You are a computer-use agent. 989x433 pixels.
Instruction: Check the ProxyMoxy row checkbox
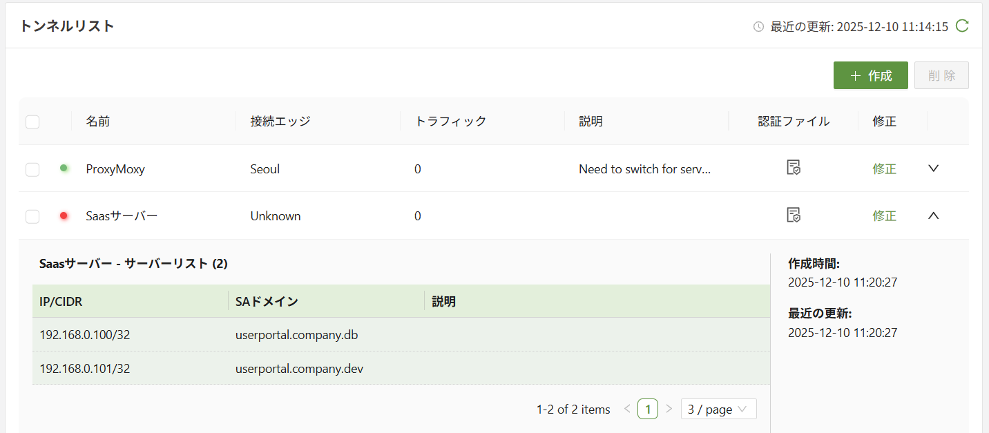[x=32, y=169]
